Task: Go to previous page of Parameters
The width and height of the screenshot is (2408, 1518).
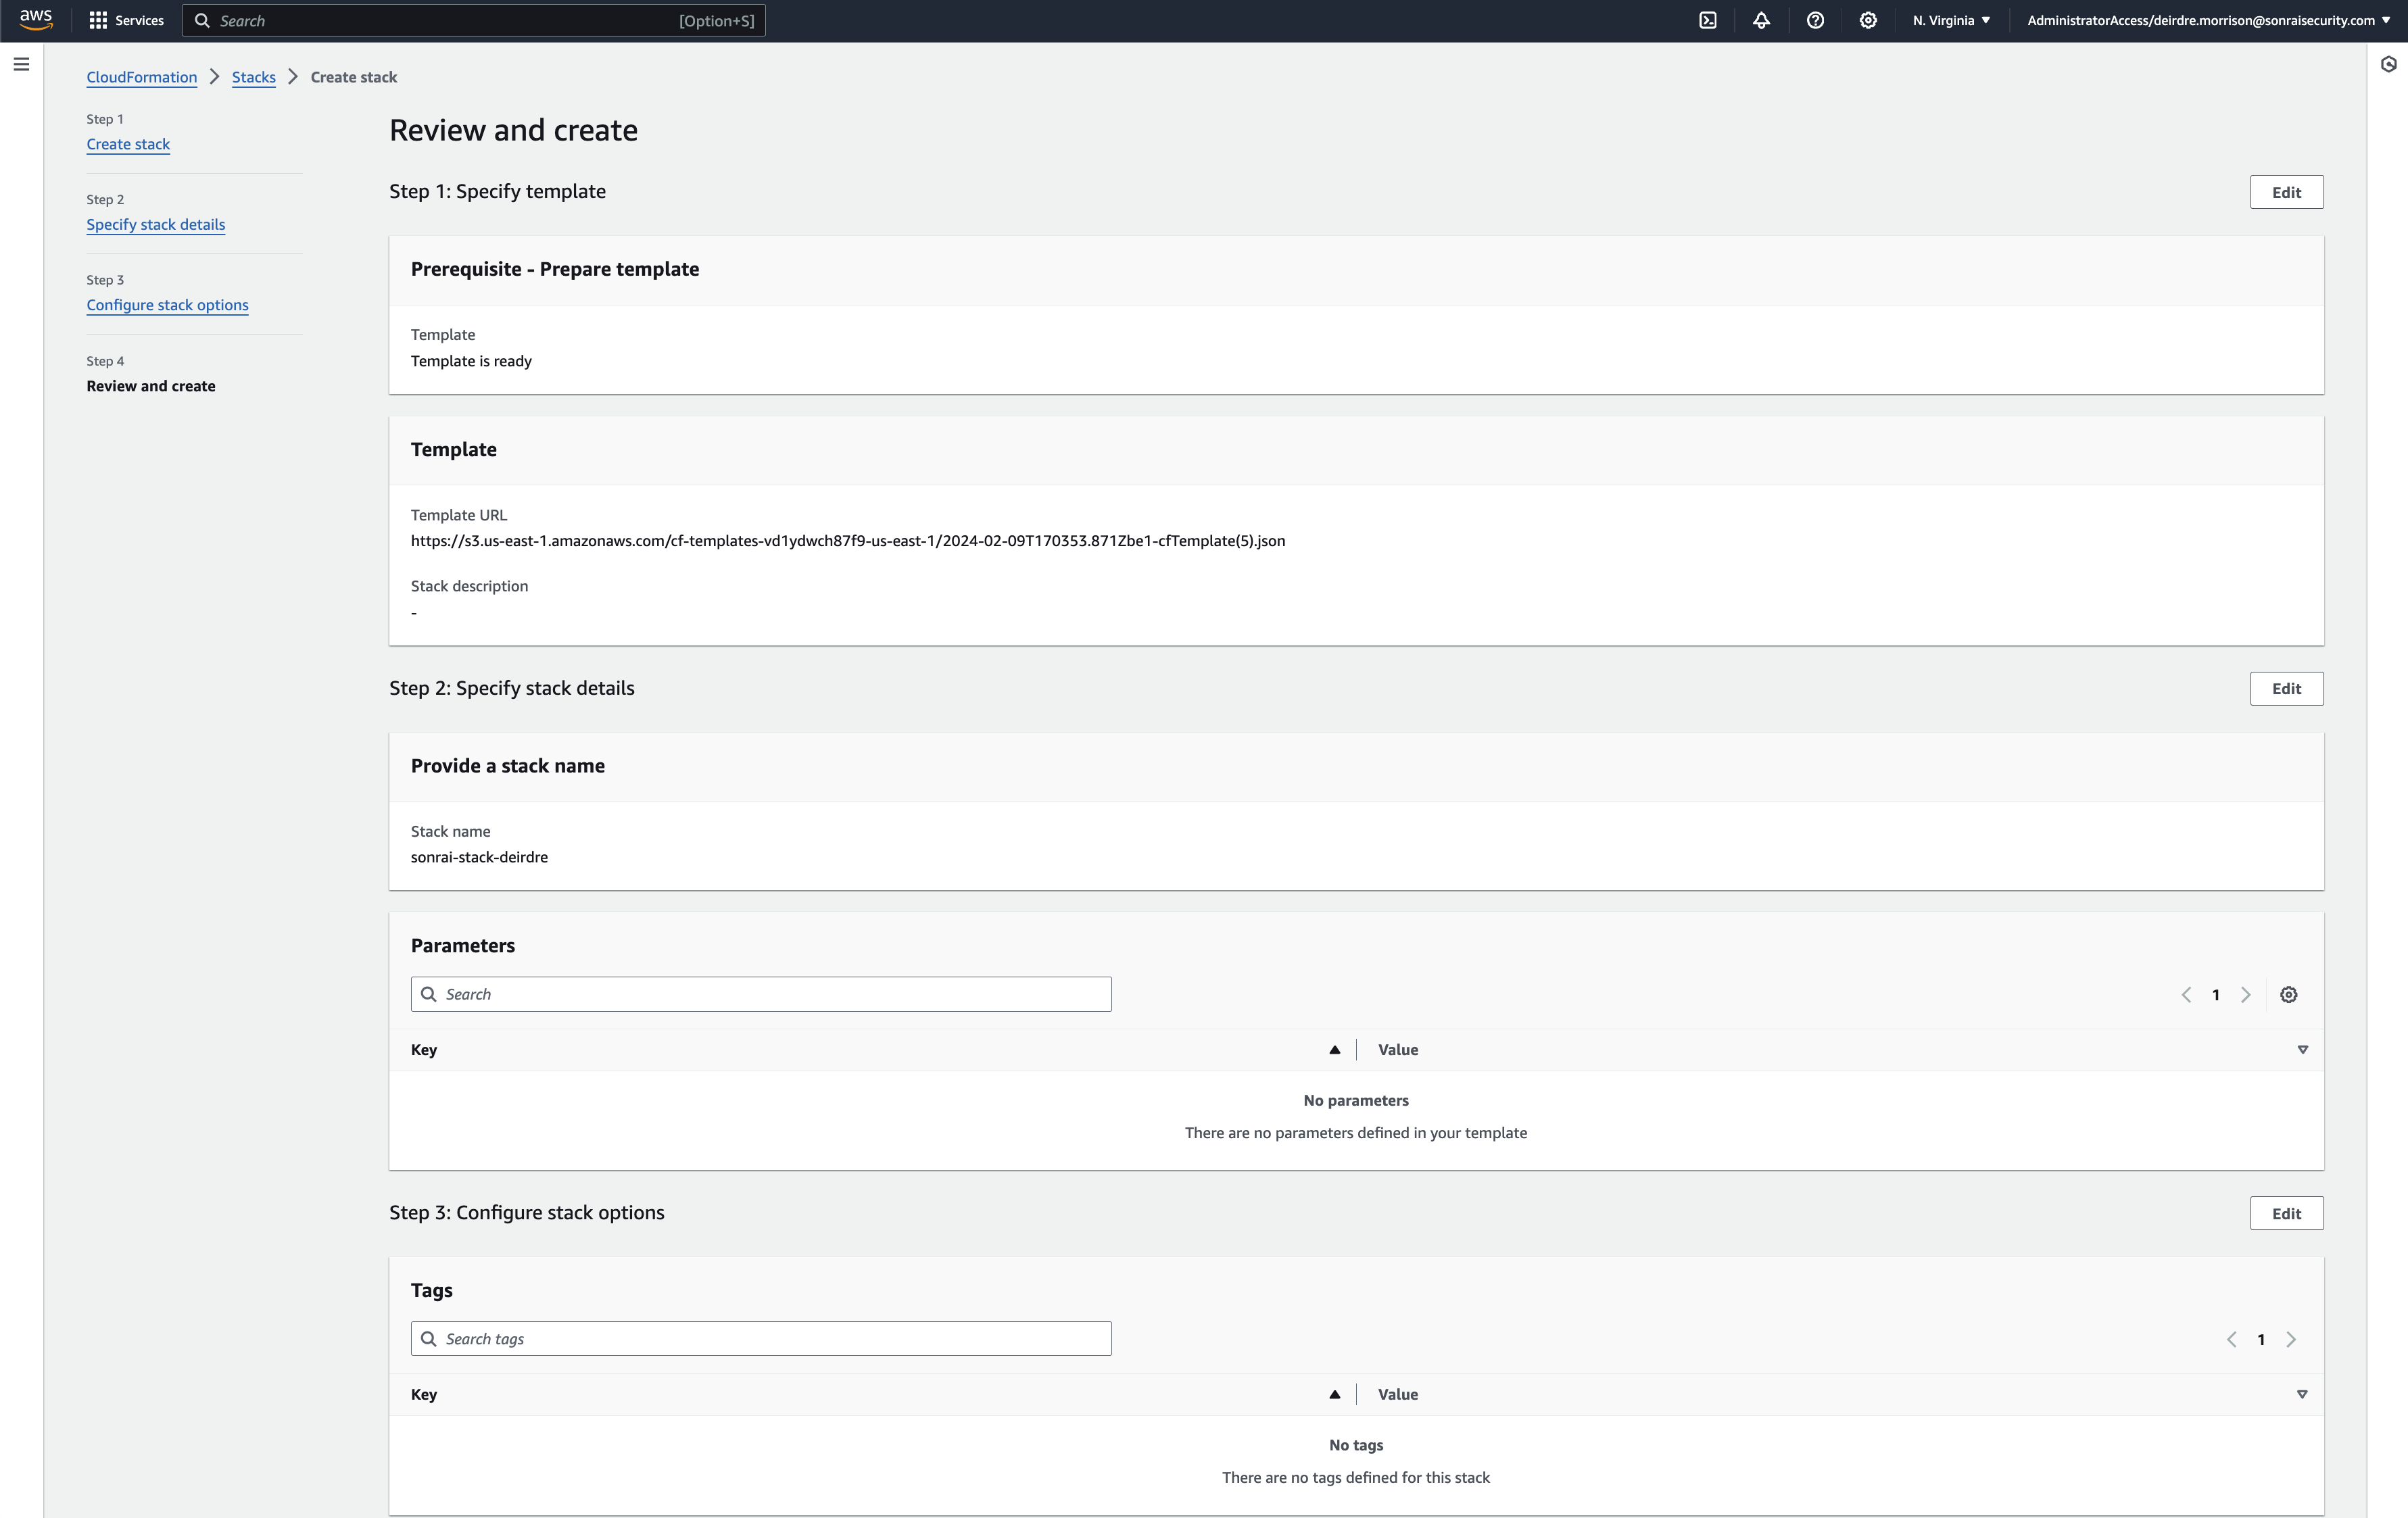Action: coord(2186,994)
